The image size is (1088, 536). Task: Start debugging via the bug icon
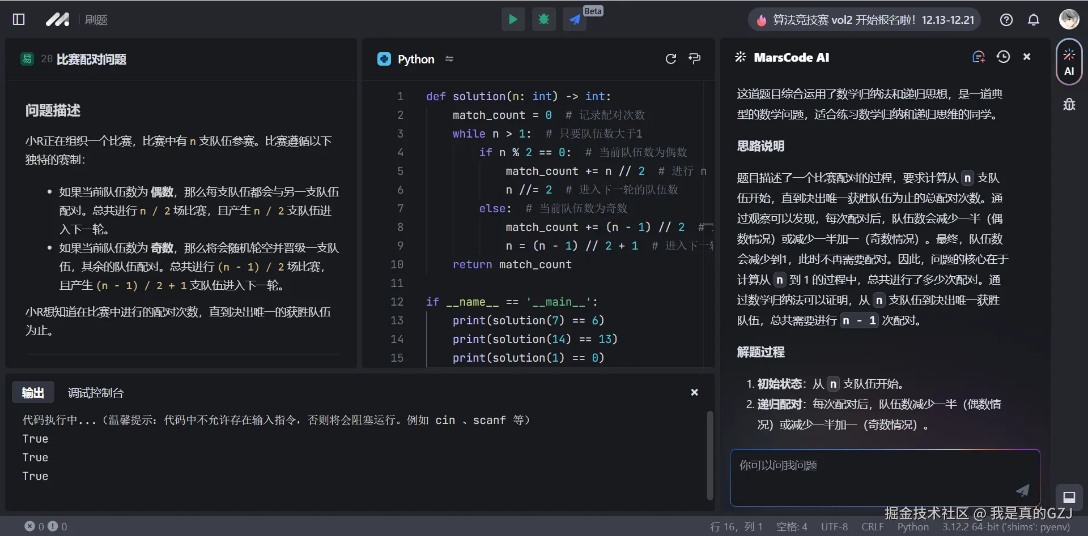point(543,19)
